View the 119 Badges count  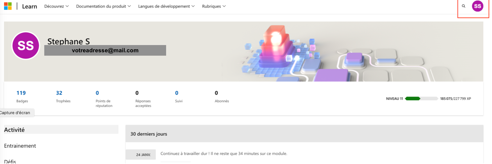[21, 93]
